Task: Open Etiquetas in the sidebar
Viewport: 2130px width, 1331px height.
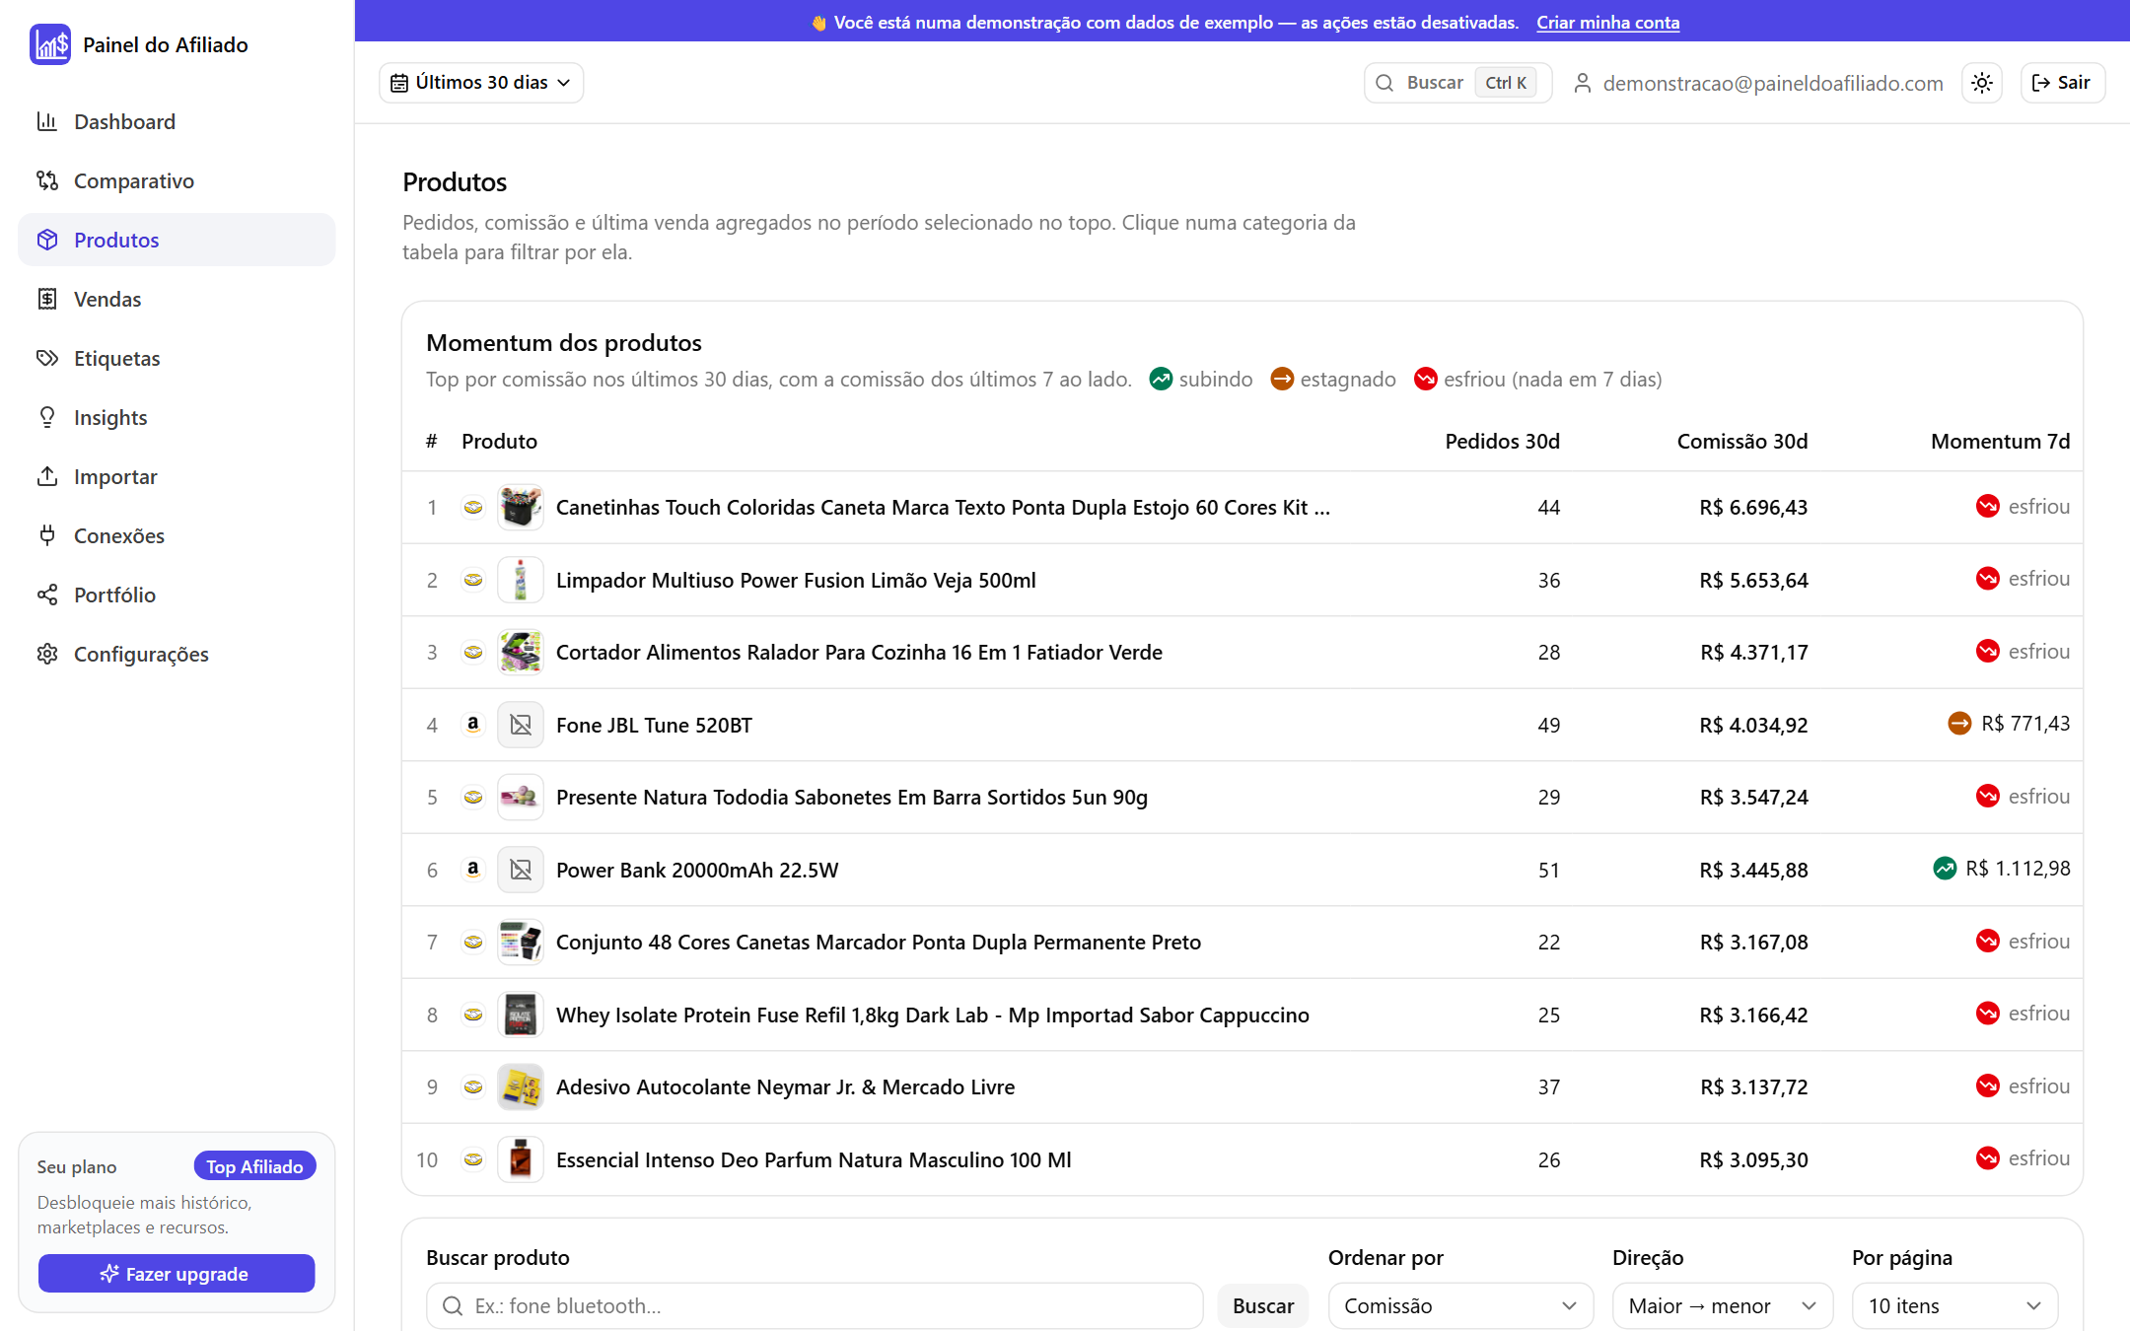Action: coord(177,358)
